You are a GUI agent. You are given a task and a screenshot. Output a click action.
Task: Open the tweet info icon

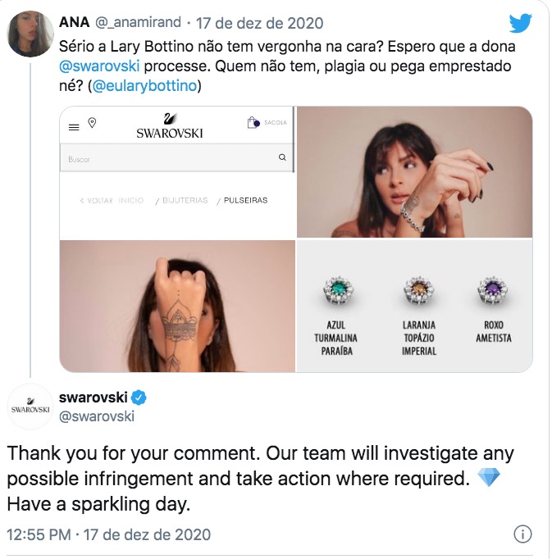[x=522, y=534]
